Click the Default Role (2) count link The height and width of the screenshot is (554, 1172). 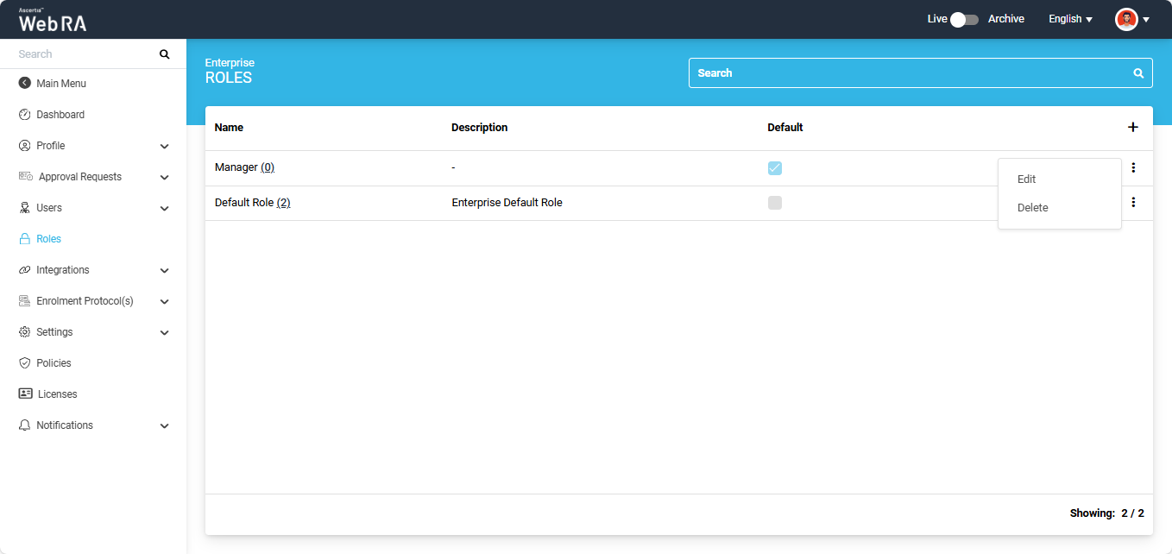click(x=283, y=203)
